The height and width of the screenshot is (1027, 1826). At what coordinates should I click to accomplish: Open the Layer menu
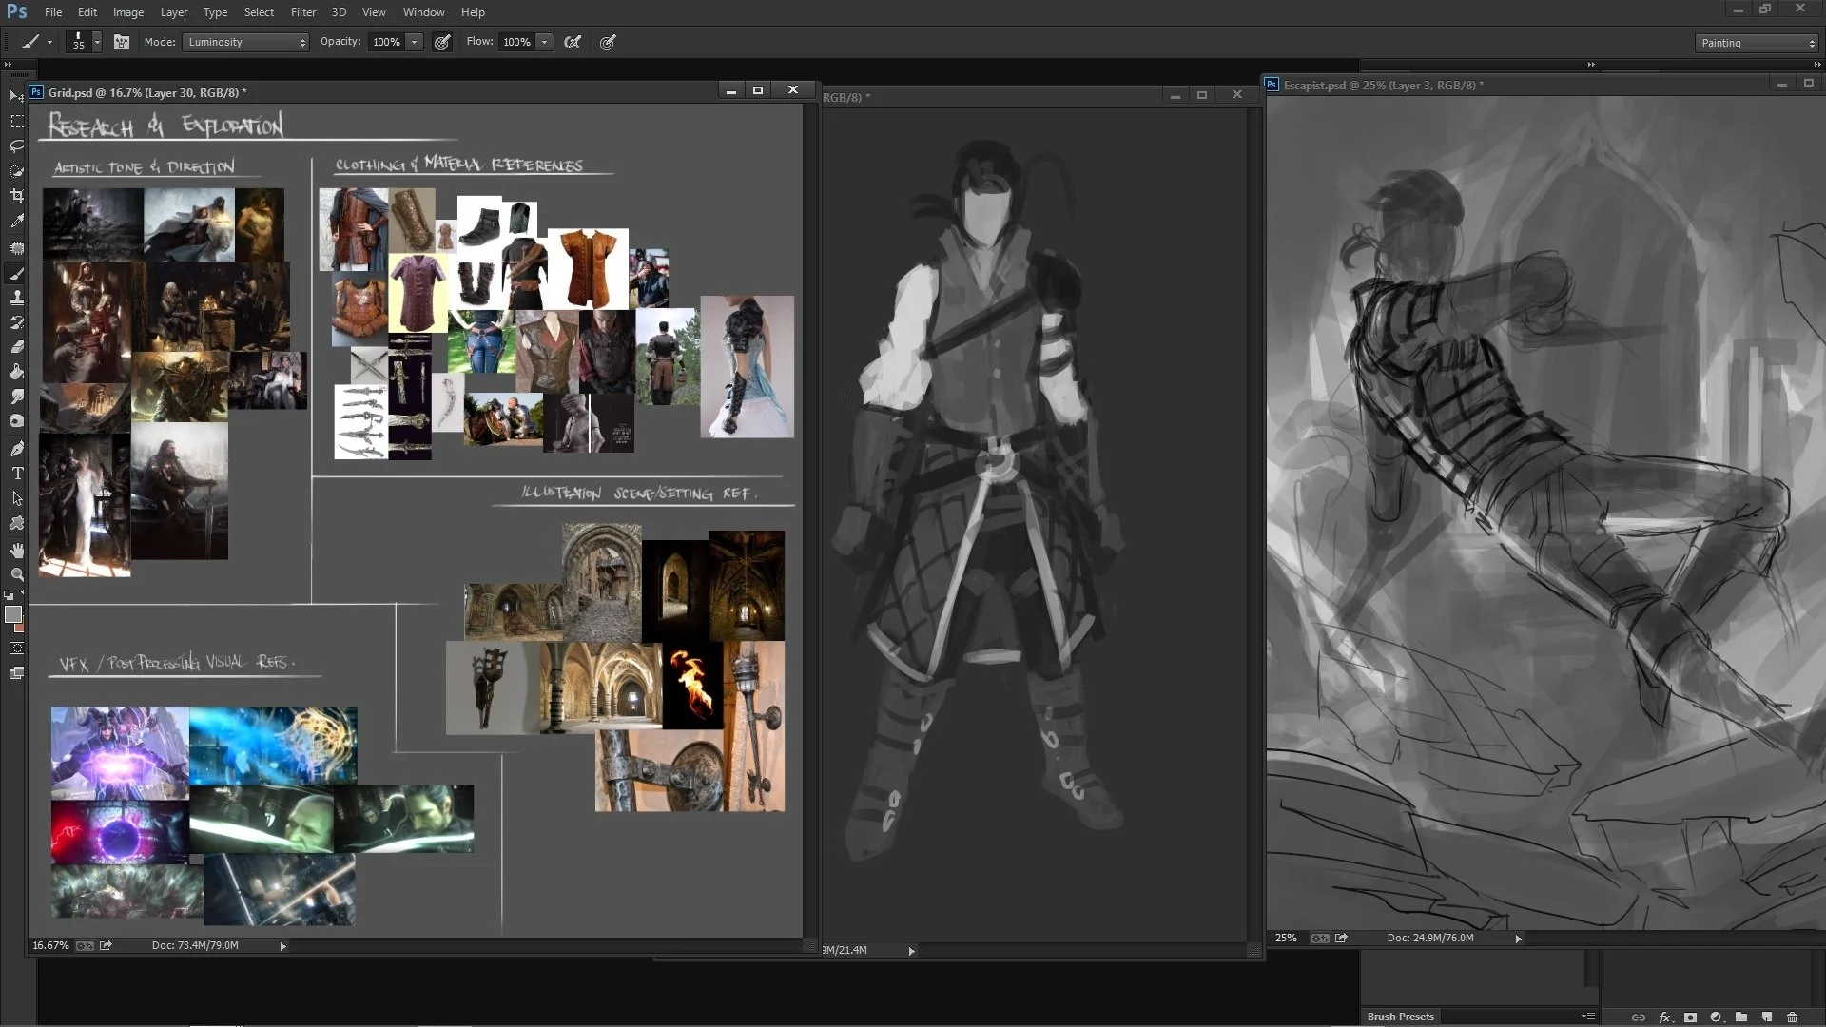[174, 12]
